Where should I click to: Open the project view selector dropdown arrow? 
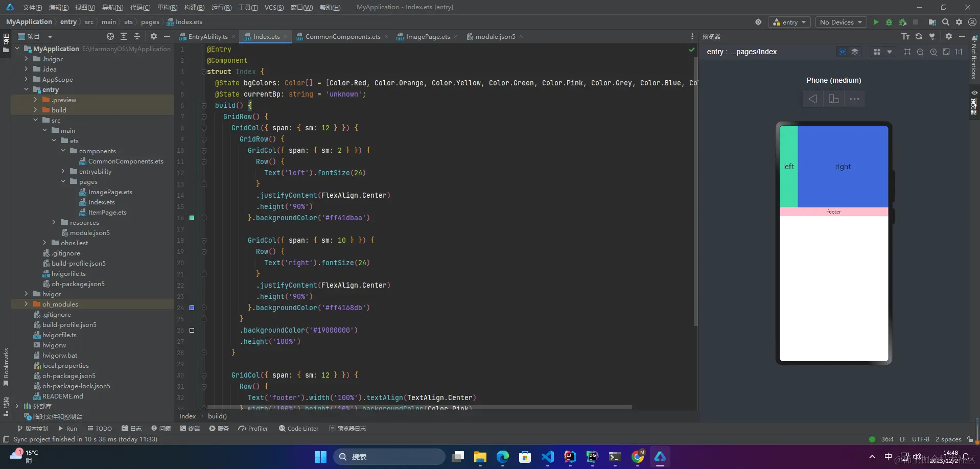[x=50, y=37]
